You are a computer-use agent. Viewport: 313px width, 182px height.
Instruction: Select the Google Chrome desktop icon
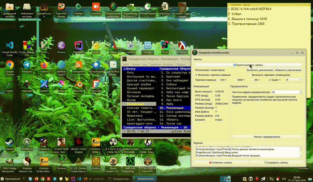(9, 68)
